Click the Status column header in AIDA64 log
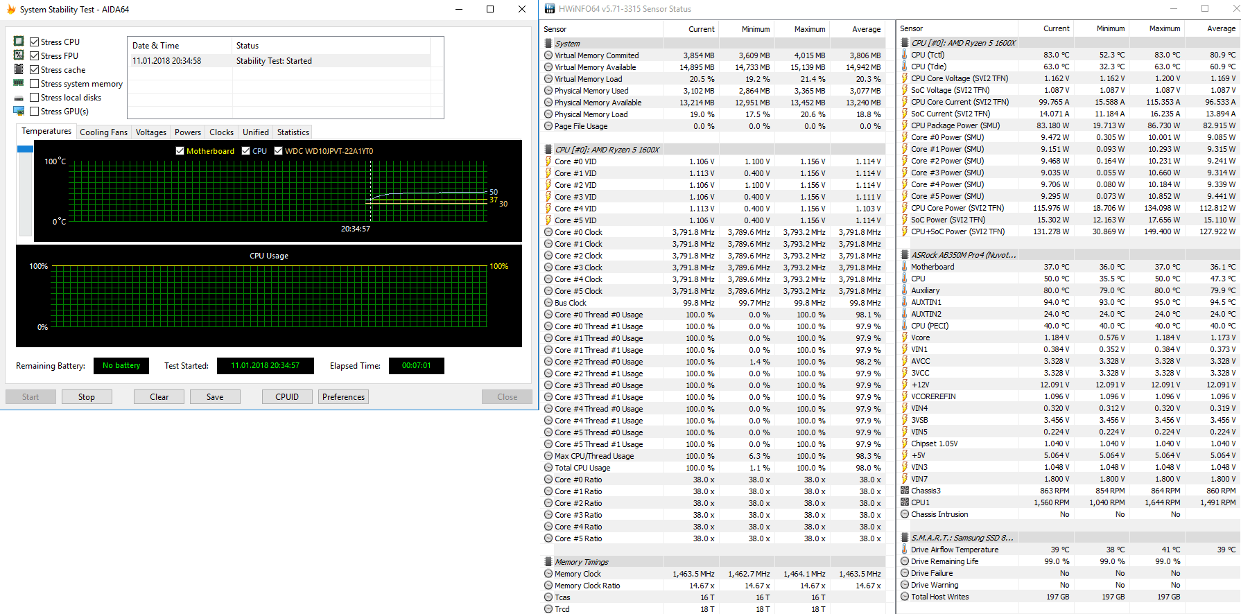This screenshot has width=1241, height=614. point(331,46)
